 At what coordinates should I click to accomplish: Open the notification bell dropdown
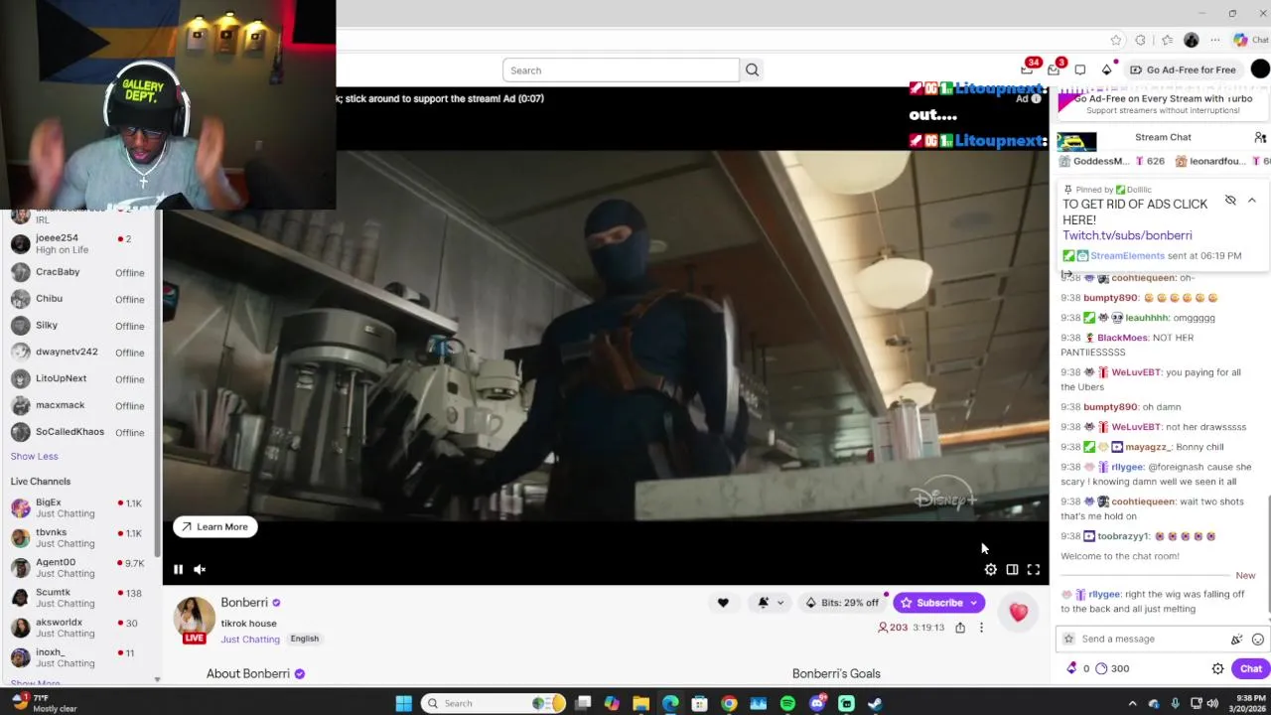[x=770, y=603]
